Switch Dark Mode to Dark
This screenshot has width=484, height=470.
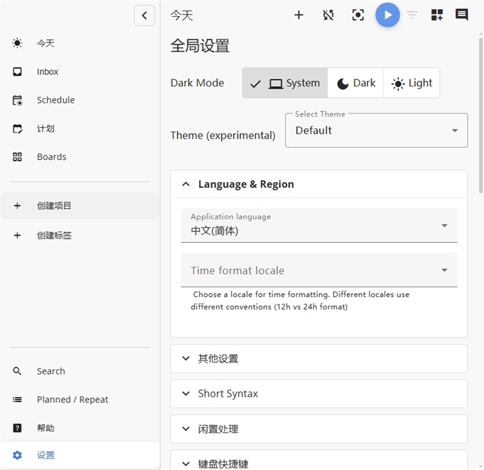356,83
